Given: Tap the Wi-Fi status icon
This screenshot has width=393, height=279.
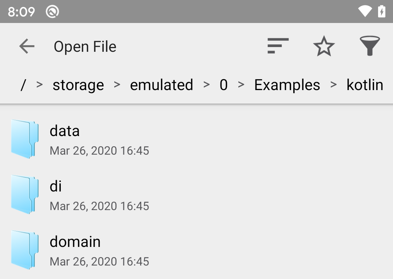Looking at the screenshot, I should 365,11.
